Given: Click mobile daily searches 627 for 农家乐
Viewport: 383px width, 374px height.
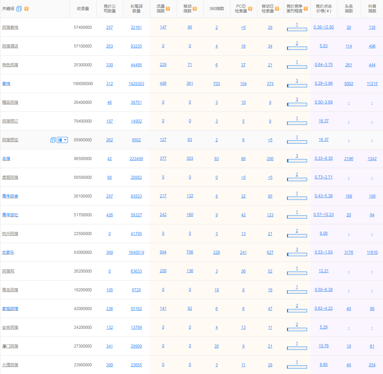Looking at the screenshot, I should point(270,252).
